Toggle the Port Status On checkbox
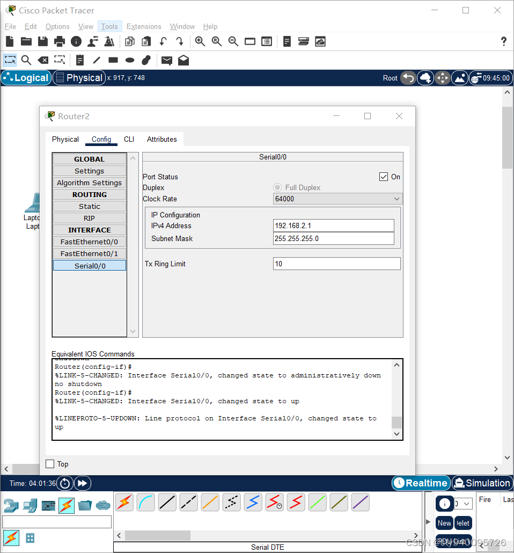The width and height of the screenshot is (514, 553). 384,177
